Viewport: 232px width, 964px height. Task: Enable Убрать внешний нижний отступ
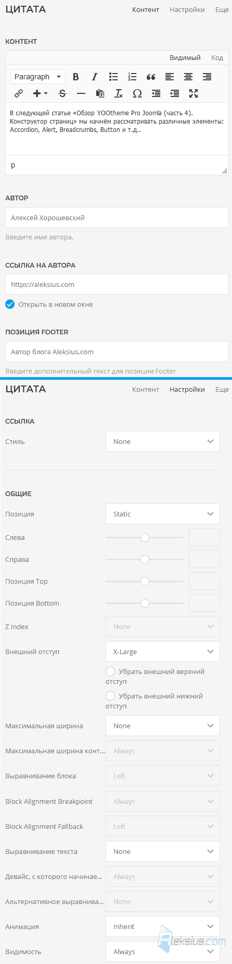[110, 696]
